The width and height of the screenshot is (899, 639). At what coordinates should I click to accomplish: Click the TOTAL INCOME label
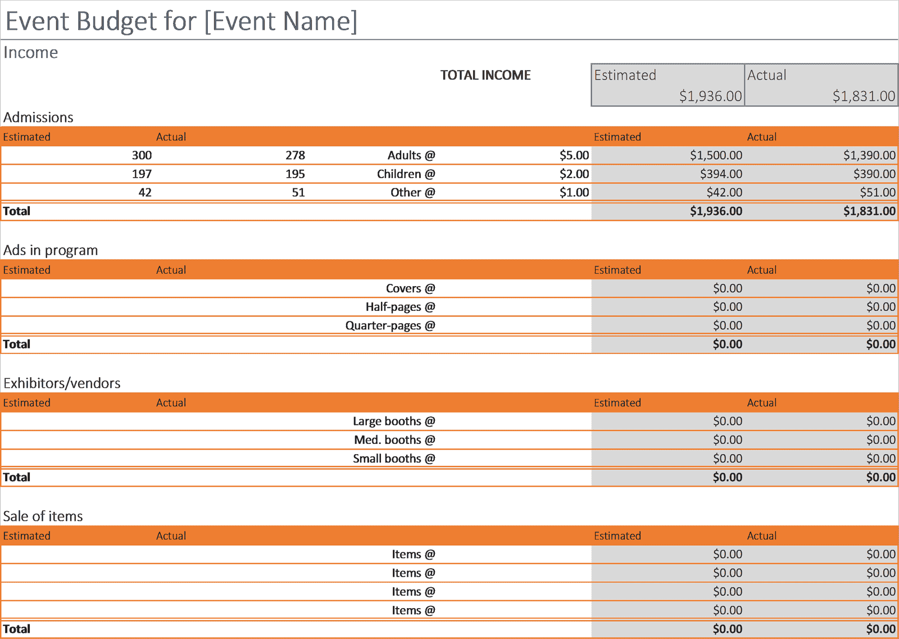(485, 75)
